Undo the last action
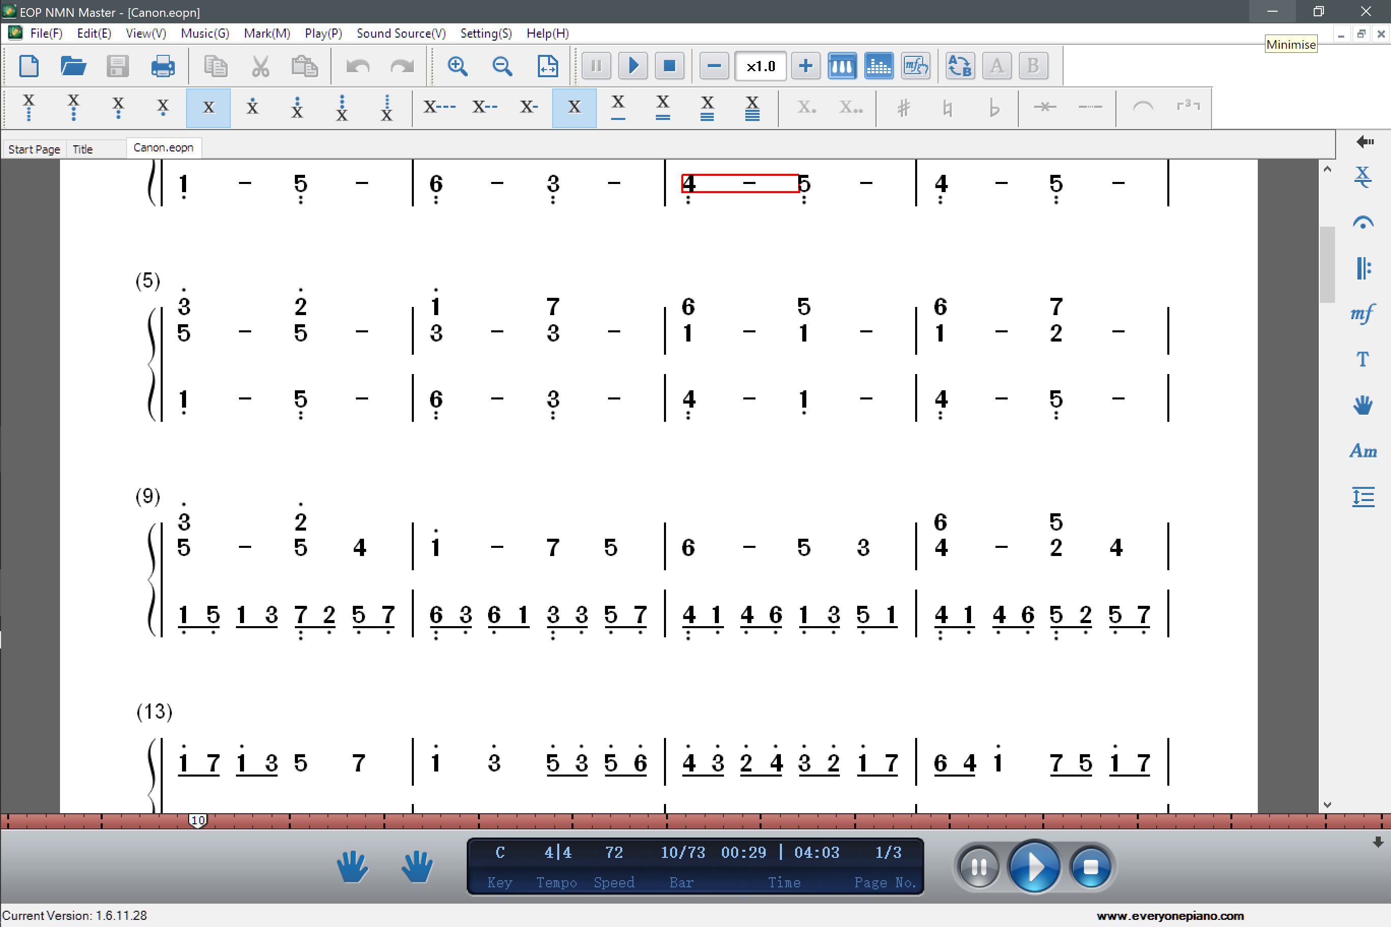The image size is (1391, 927). pyautogui.click(x=358, y=66)
